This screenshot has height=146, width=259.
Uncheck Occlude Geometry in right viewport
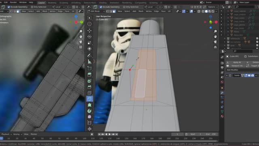pos(101,7)
